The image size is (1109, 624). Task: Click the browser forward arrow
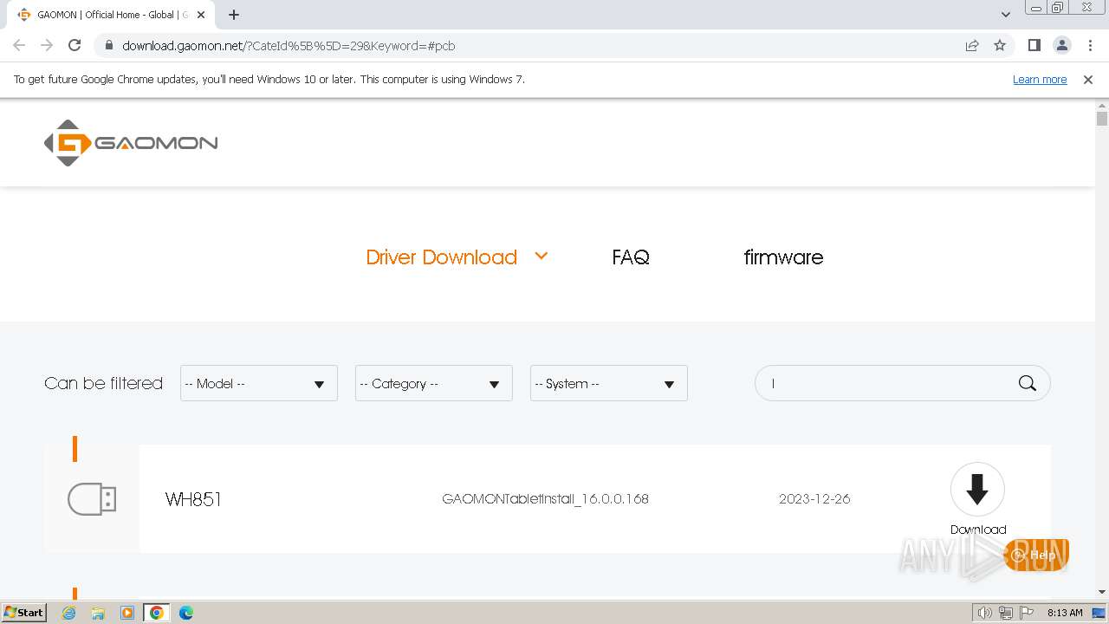[x=47, y=45]
